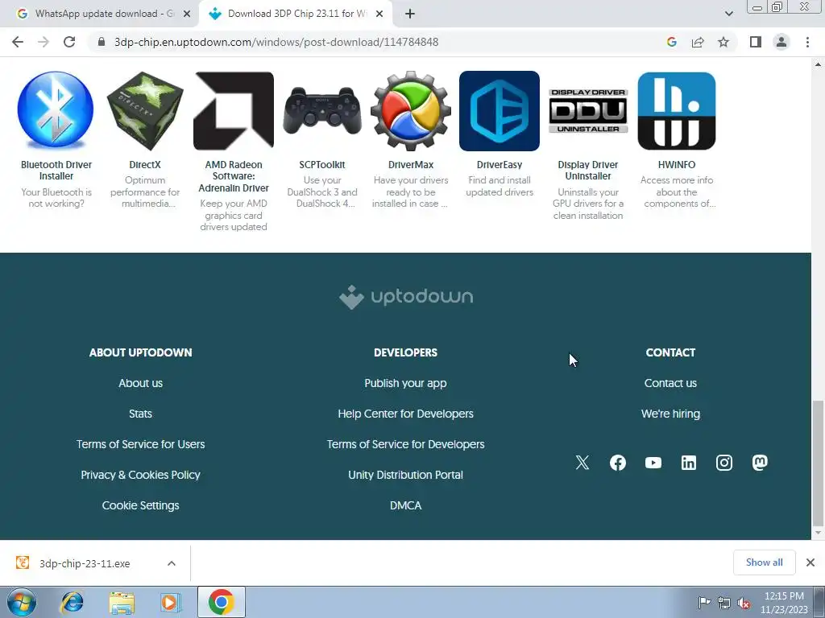Open Privacy & Cookies Policy
825x618 pixels.
coord(140,475)
